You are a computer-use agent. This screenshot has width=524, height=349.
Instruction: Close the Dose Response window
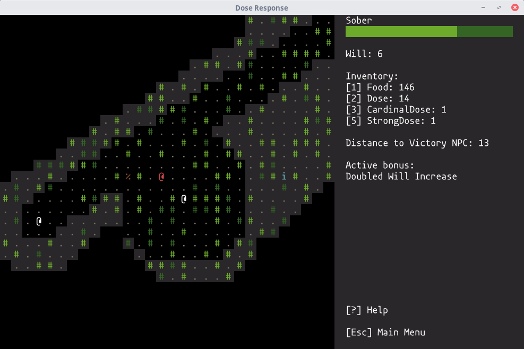[514, 7]
